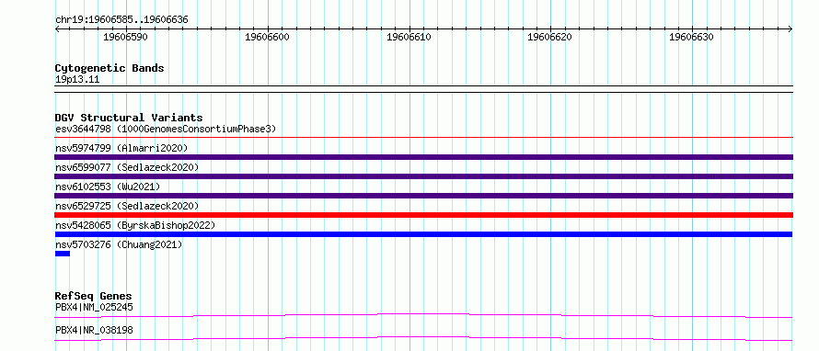Click ruler coordinate 19606610
This screenshot has width=819, height=351.
coord(409,37)
